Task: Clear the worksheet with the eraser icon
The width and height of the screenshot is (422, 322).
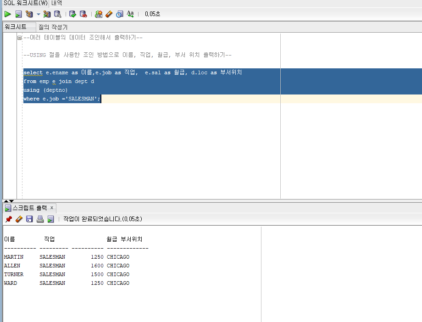Action: tap(109, 14)
